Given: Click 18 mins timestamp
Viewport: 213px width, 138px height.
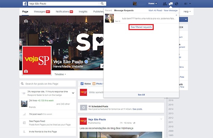Looking at the screenshot, I should (x=127, y=123).
